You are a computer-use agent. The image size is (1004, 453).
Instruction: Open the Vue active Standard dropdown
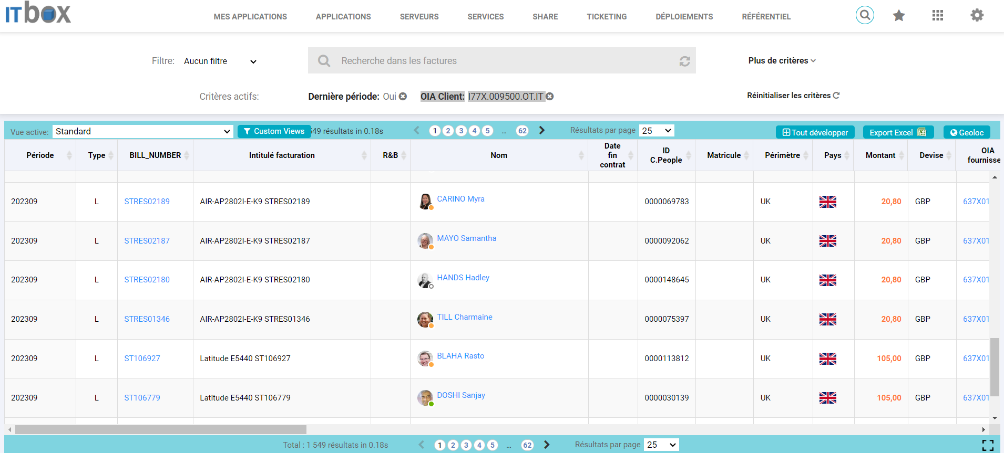143,131
